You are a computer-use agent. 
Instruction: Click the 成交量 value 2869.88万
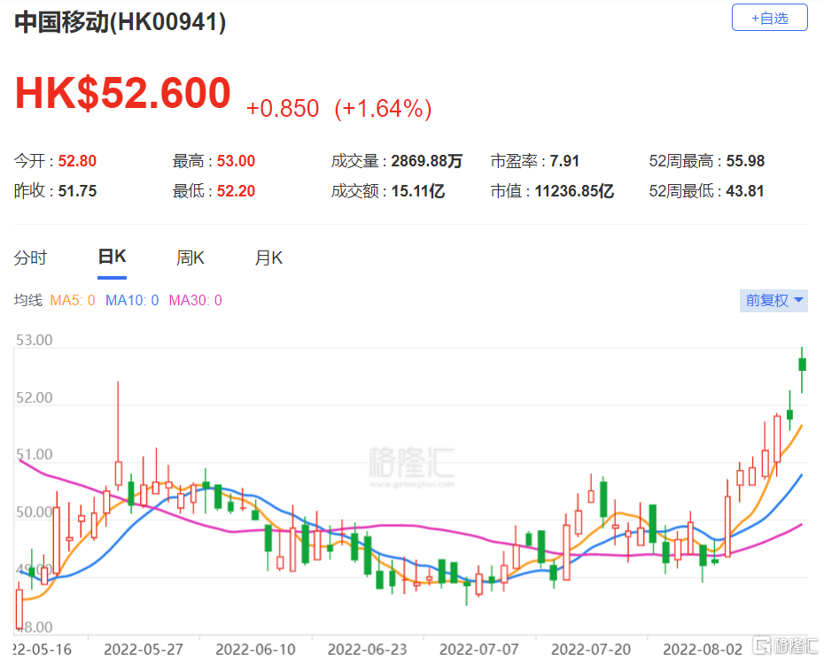pos(427,161)
